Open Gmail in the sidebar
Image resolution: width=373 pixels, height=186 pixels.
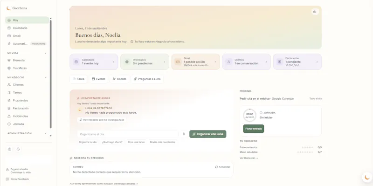(27, 36)
